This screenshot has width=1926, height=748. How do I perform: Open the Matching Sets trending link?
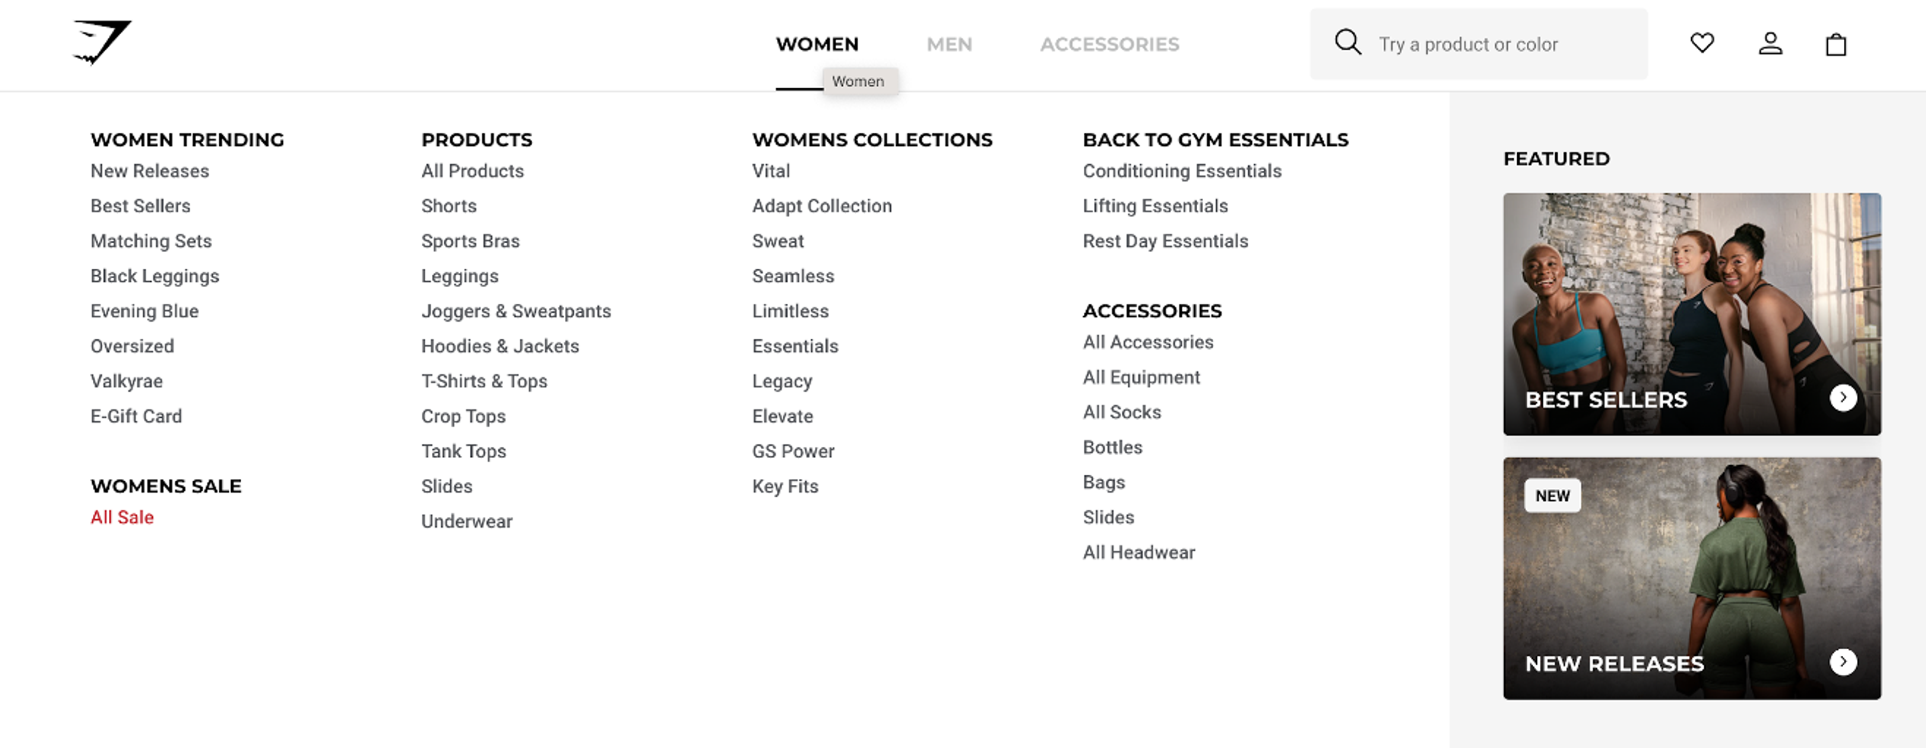150,241
